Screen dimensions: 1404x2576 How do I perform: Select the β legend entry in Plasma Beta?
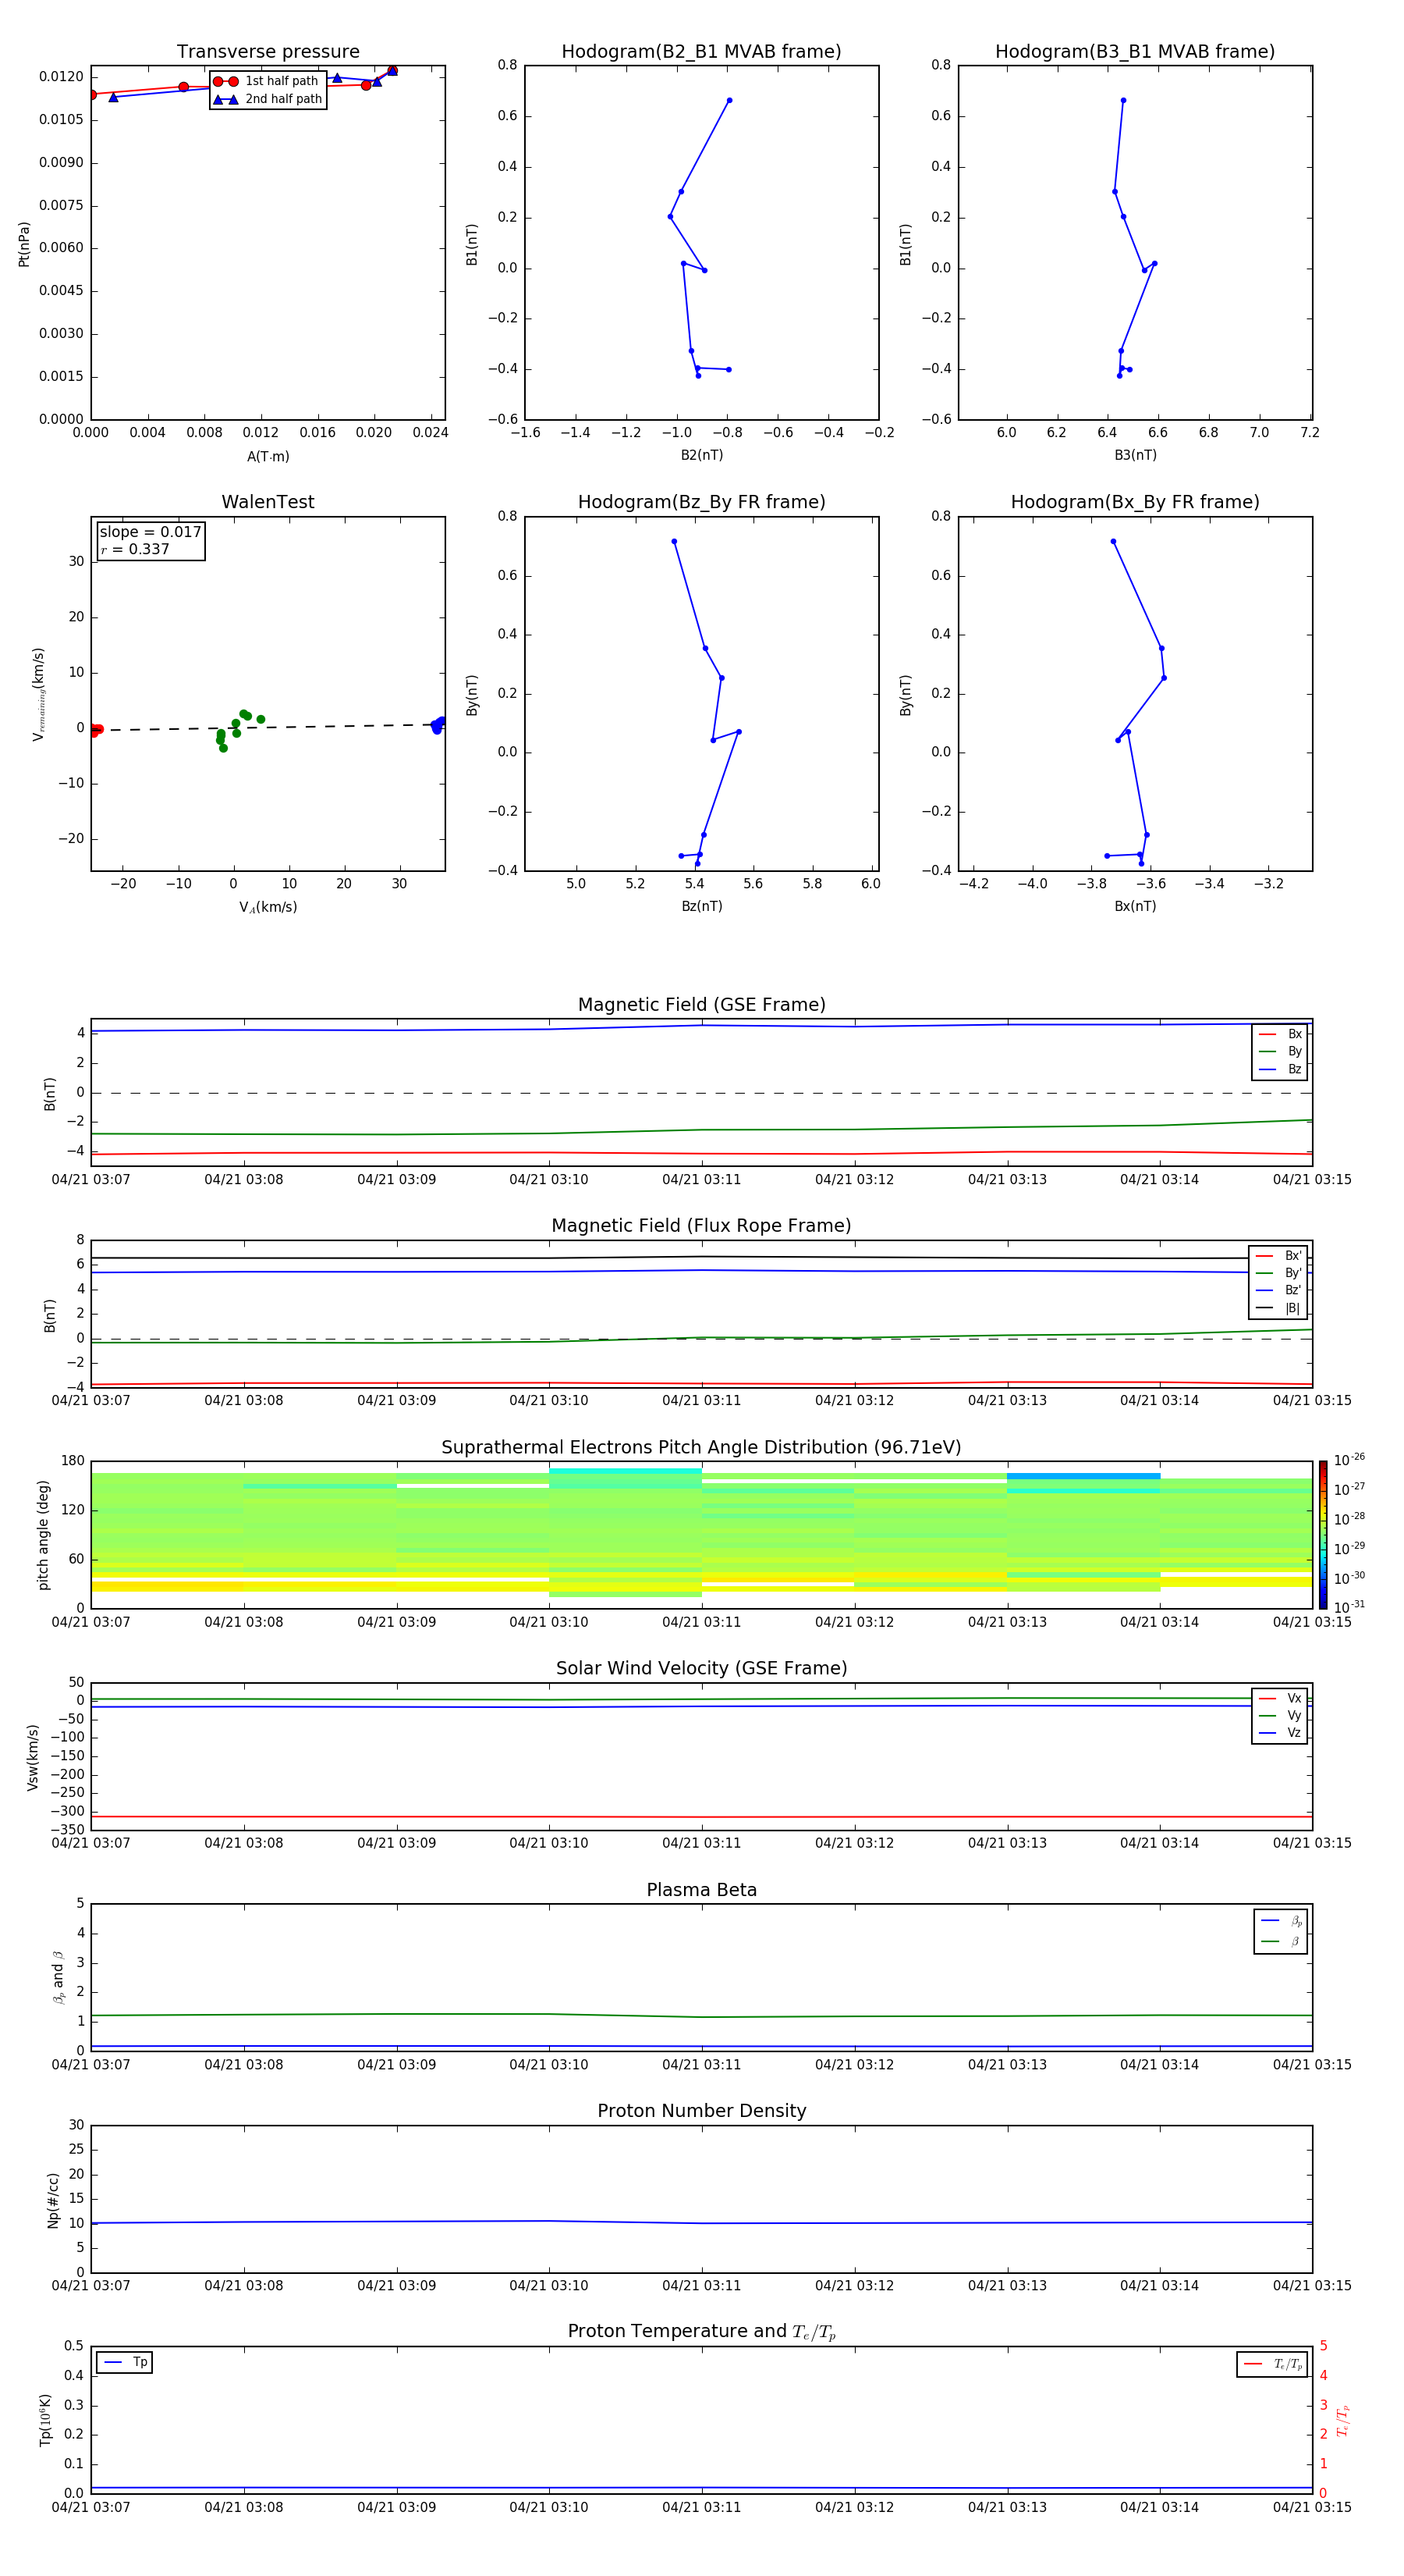point(1281,1941)
